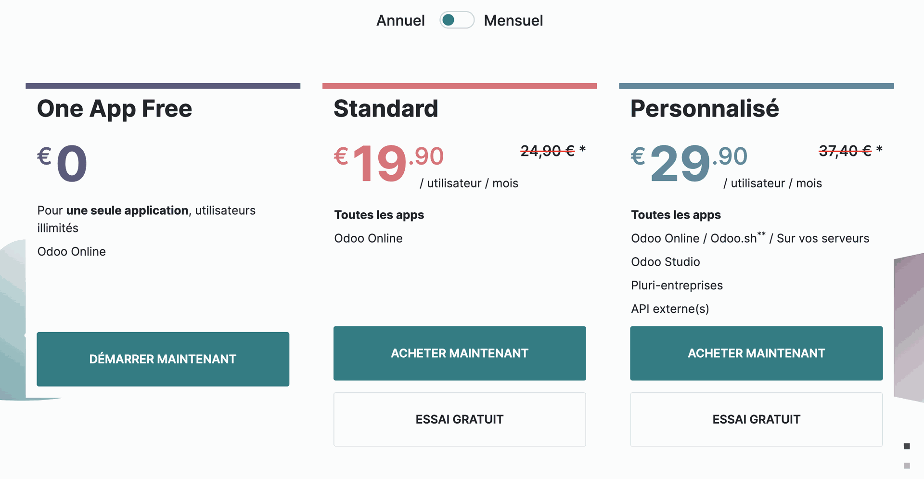This screenshot has height=479, width=924.
Task: Click the Odoo Studio feature line
Action: (x=665, y=262)
